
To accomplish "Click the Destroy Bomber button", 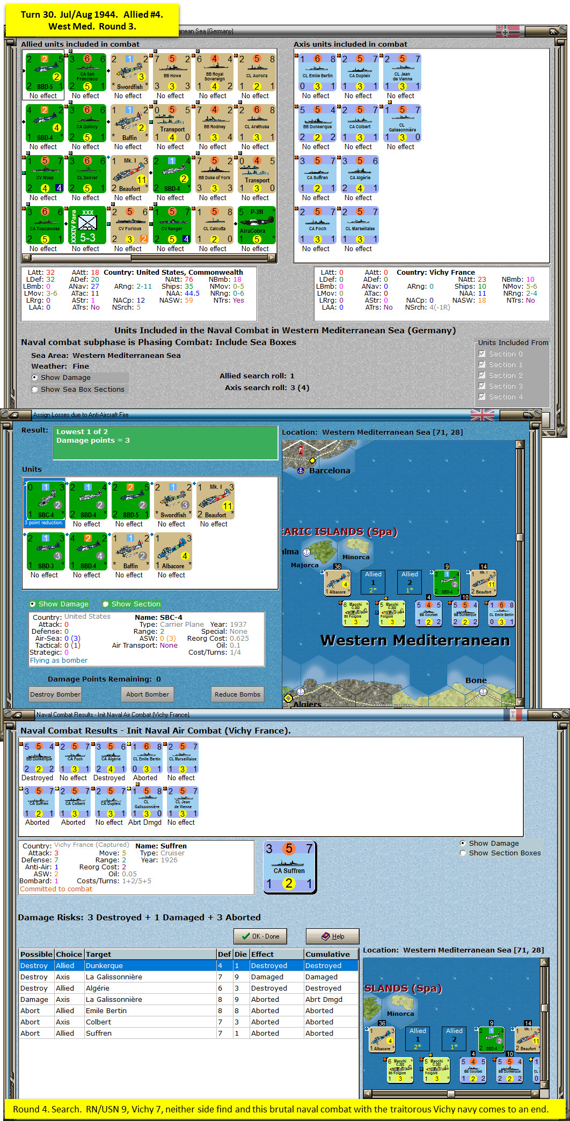I will [x=55, y=694].
